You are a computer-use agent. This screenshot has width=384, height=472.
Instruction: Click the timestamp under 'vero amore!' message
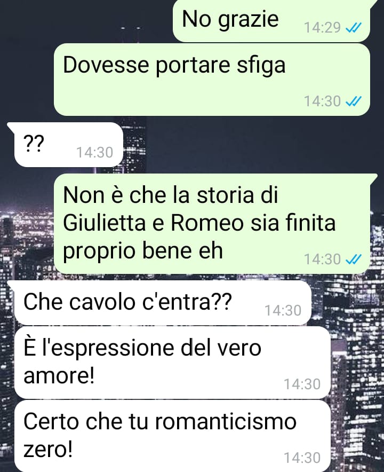click(x=302, y=384)
